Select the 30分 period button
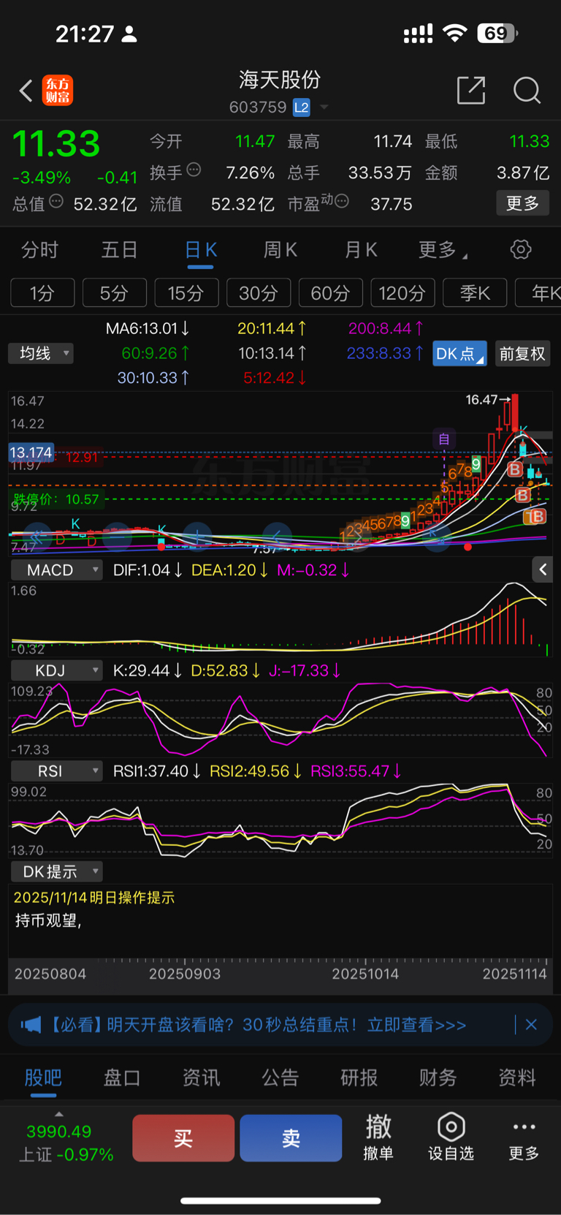561x1215 pixels. 259,292
